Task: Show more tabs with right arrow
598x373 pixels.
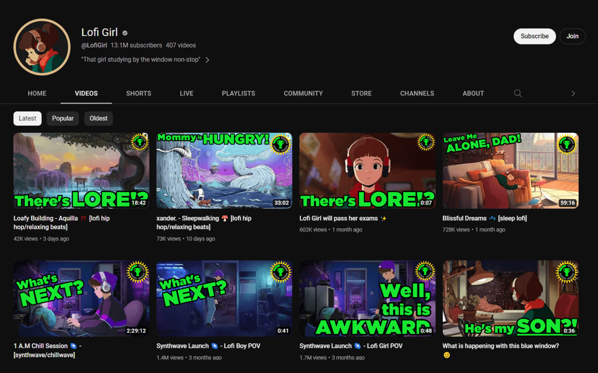Action: 573,93
